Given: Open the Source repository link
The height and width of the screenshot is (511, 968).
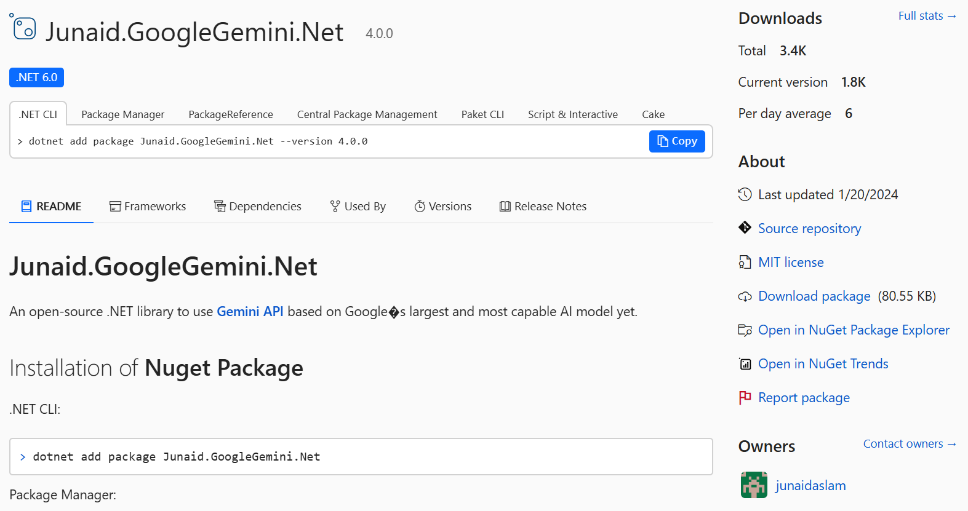Looking at the screenshot, I should (809, 229).
